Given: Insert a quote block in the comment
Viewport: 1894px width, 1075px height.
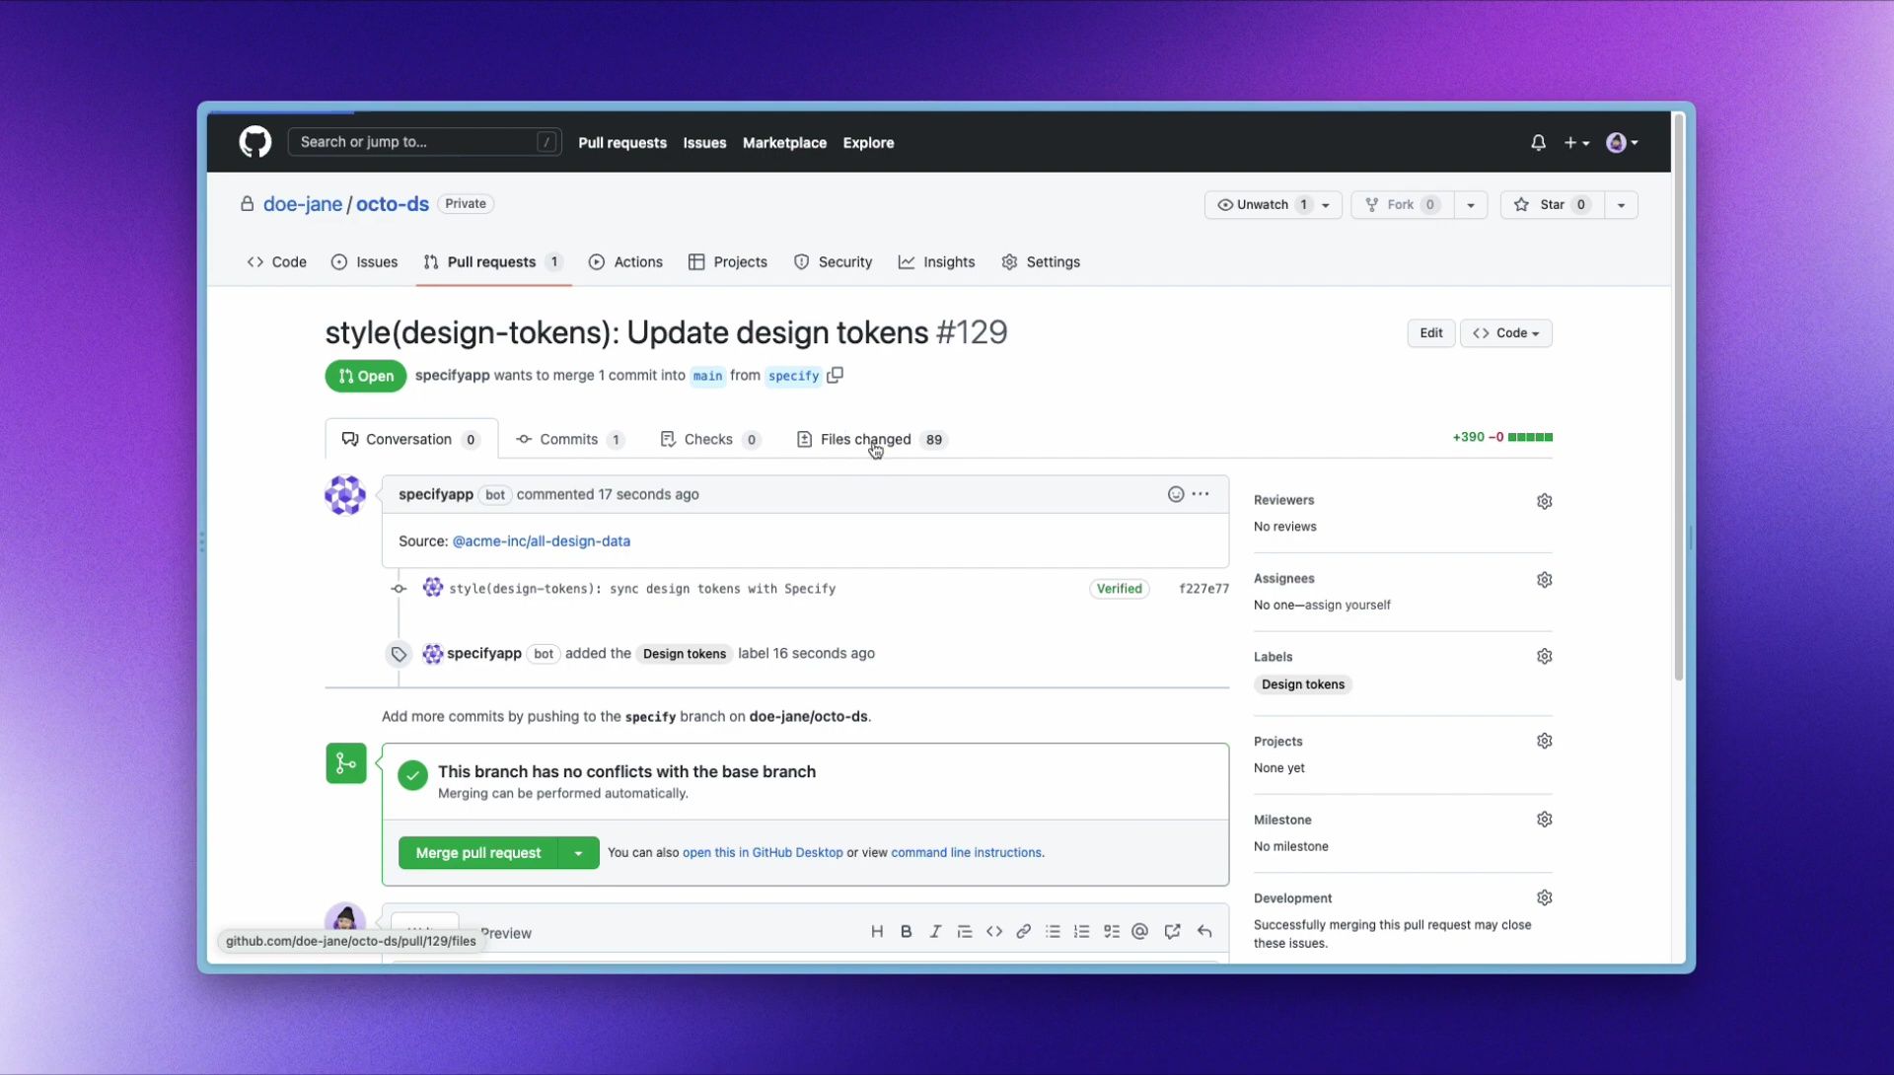Looking at the screenshot, I should pyautogui.click(x=965, y=932).
